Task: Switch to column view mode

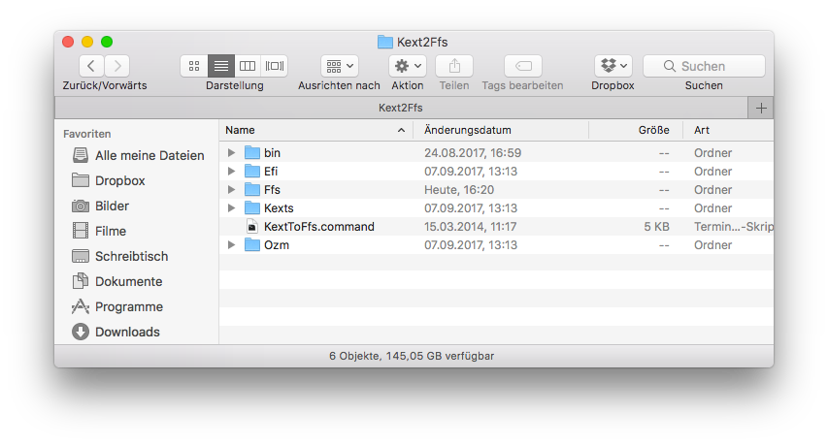Action: [x=248, y=66]
